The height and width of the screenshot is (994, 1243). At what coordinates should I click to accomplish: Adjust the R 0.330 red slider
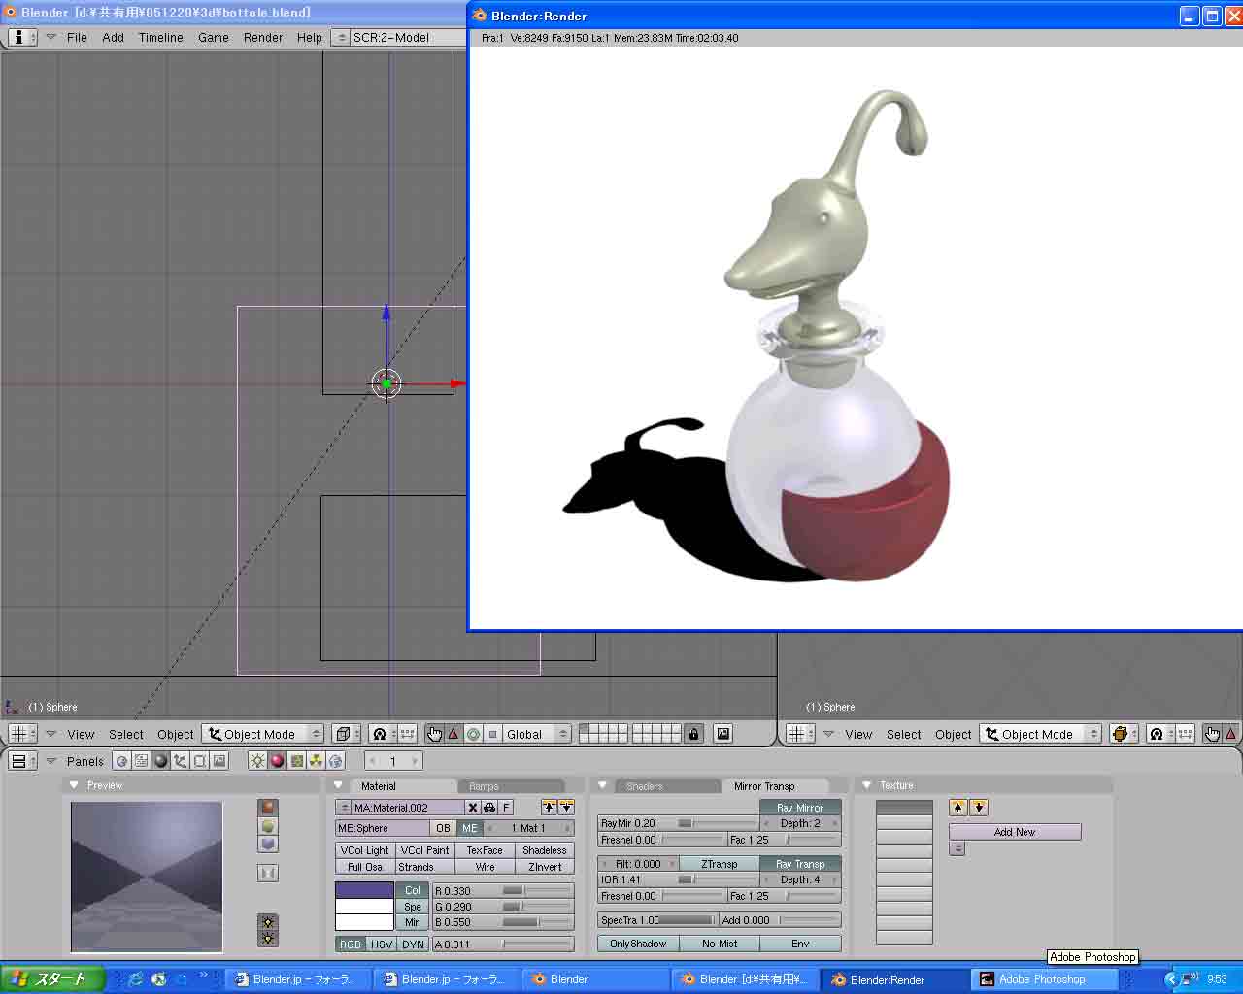[503, 890]
